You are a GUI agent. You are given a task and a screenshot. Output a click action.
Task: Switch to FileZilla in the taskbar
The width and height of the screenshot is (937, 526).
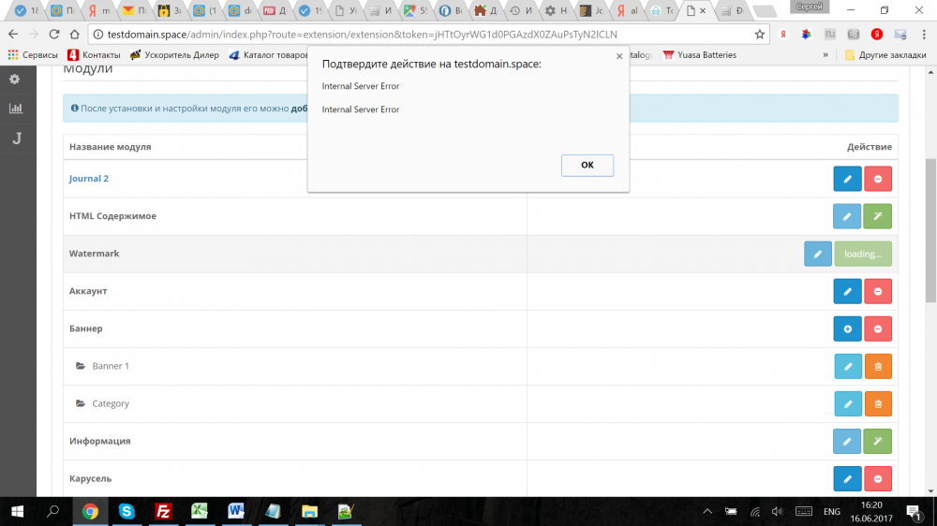pos(163,512)
